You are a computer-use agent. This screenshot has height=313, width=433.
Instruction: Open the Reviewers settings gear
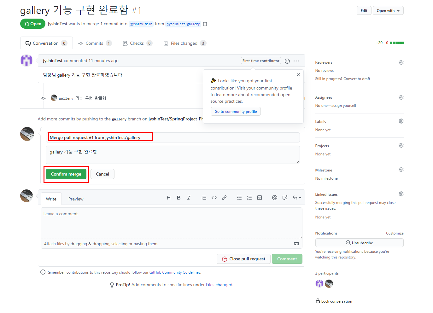[x=401, y=62]
